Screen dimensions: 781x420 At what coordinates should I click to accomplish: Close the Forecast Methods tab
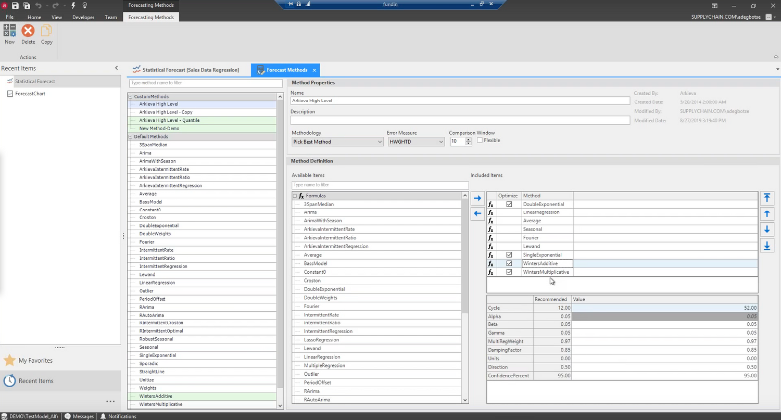point(314,70)
